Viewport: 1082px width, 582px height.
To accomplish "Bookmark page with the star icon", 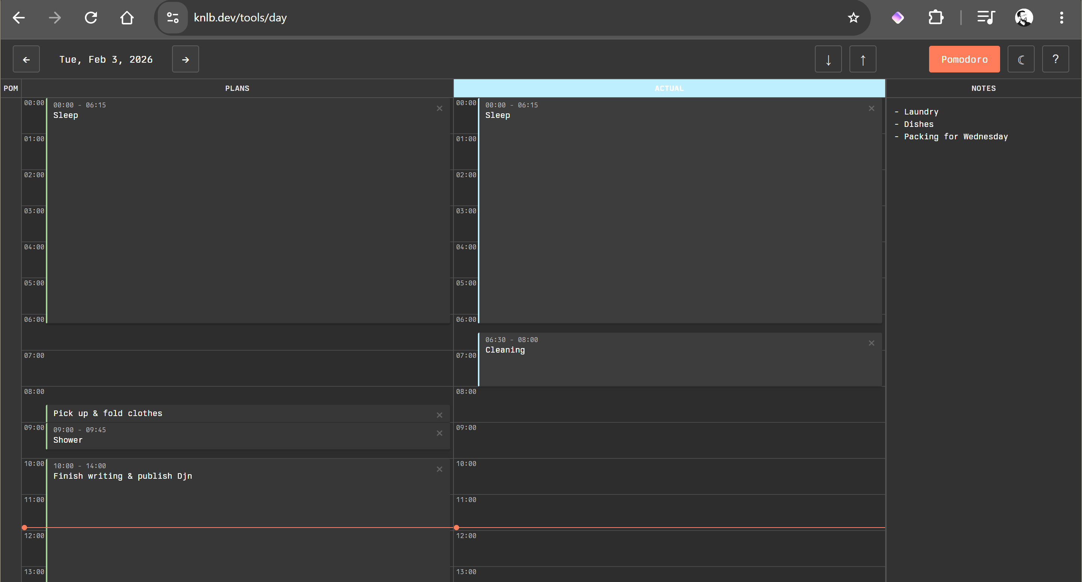I will click(853, 18).
